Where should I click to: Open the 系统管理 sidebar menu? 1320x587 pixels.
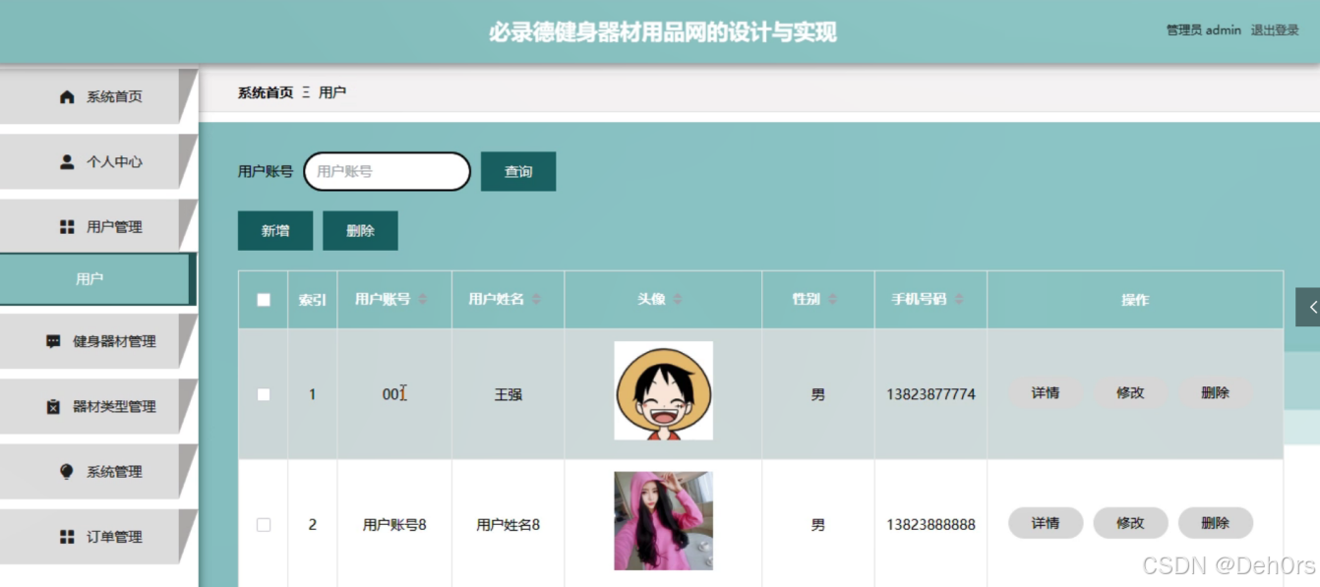point(98,472)
